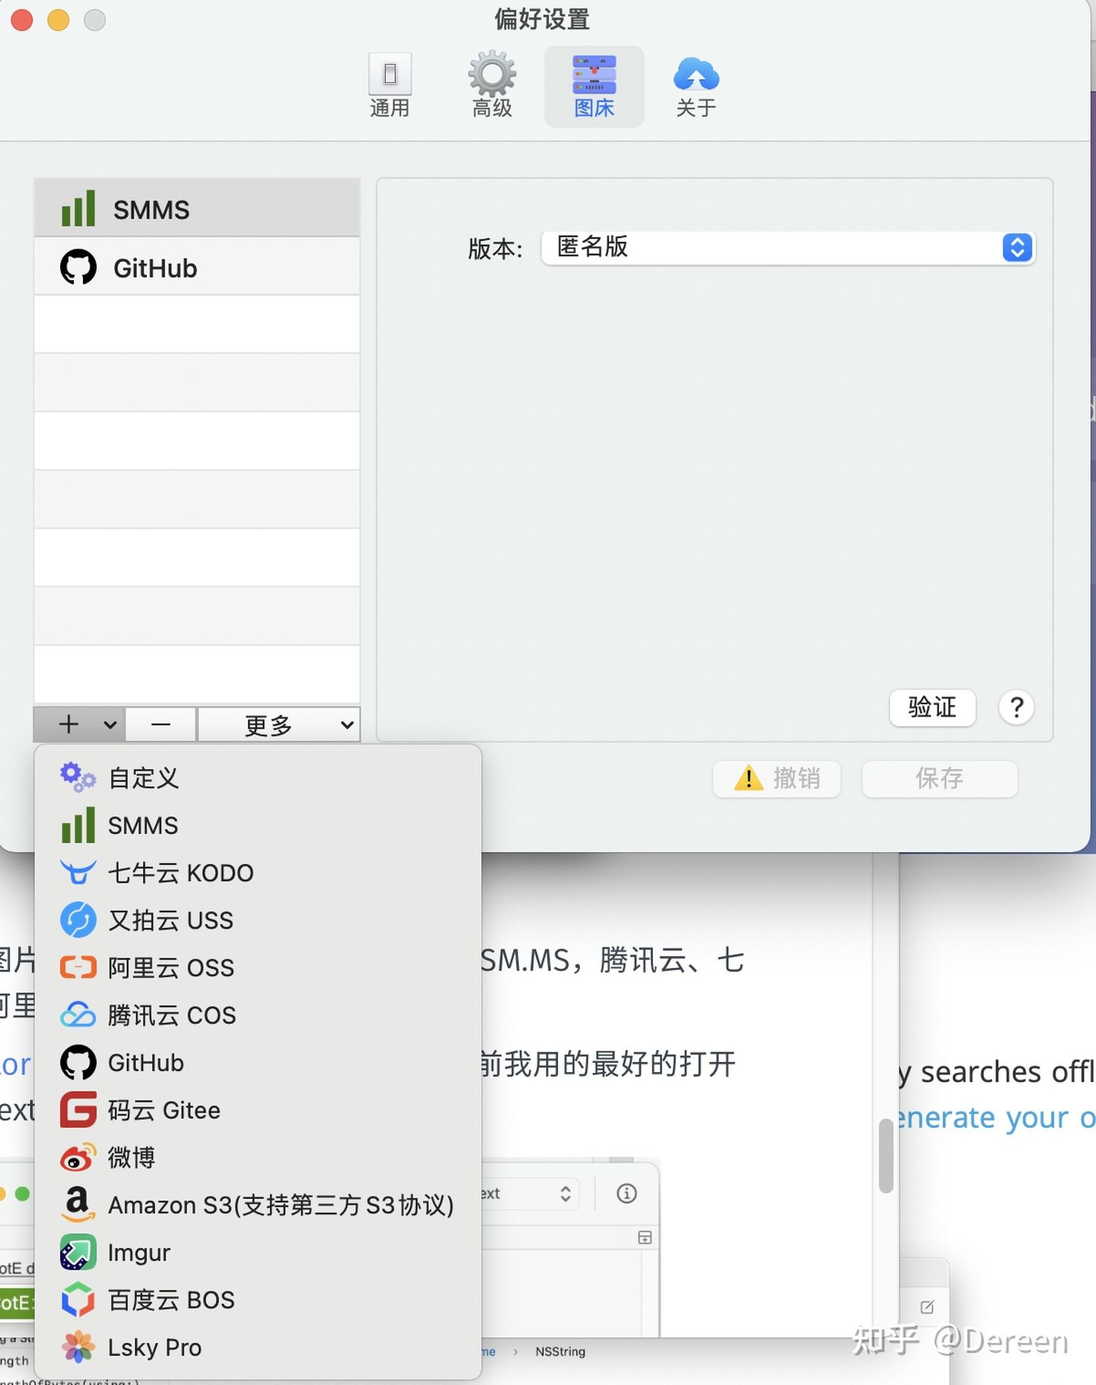Choose SMMS from the add menu
1096x1385 pixels.
(x=258, y=825)
